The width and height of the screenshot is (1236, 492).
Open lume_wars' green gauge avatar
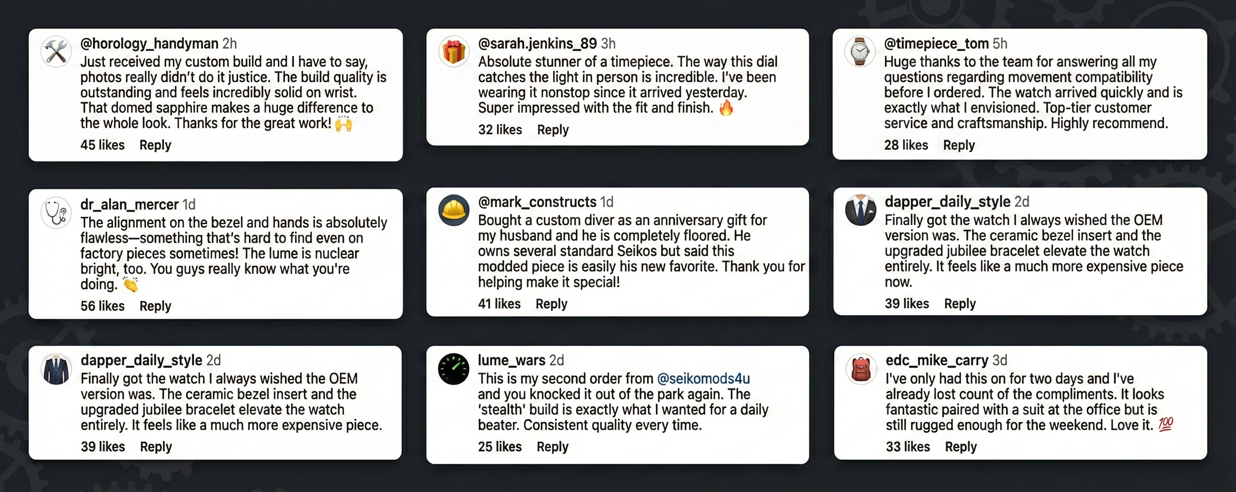[x=453, y=369]
